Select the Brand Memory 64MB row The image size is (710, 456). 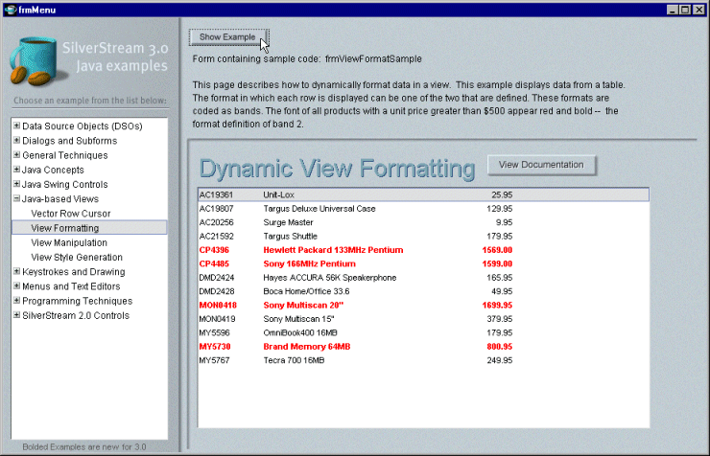tap(423, 347)
